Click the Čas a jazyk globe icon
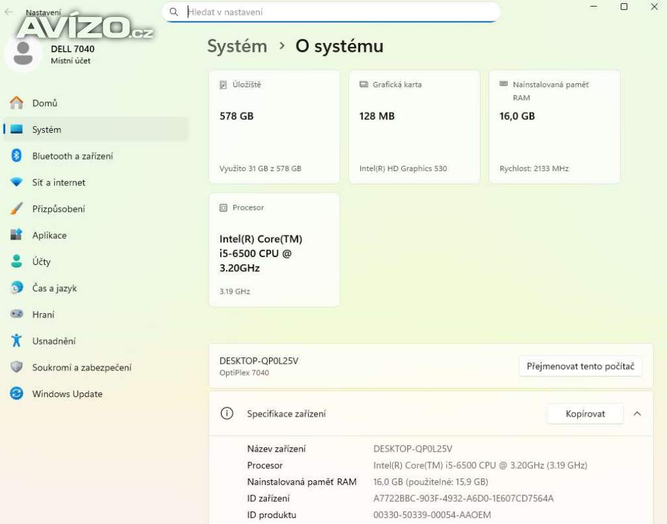The image size is (667, 524). [x=17, y=288]
